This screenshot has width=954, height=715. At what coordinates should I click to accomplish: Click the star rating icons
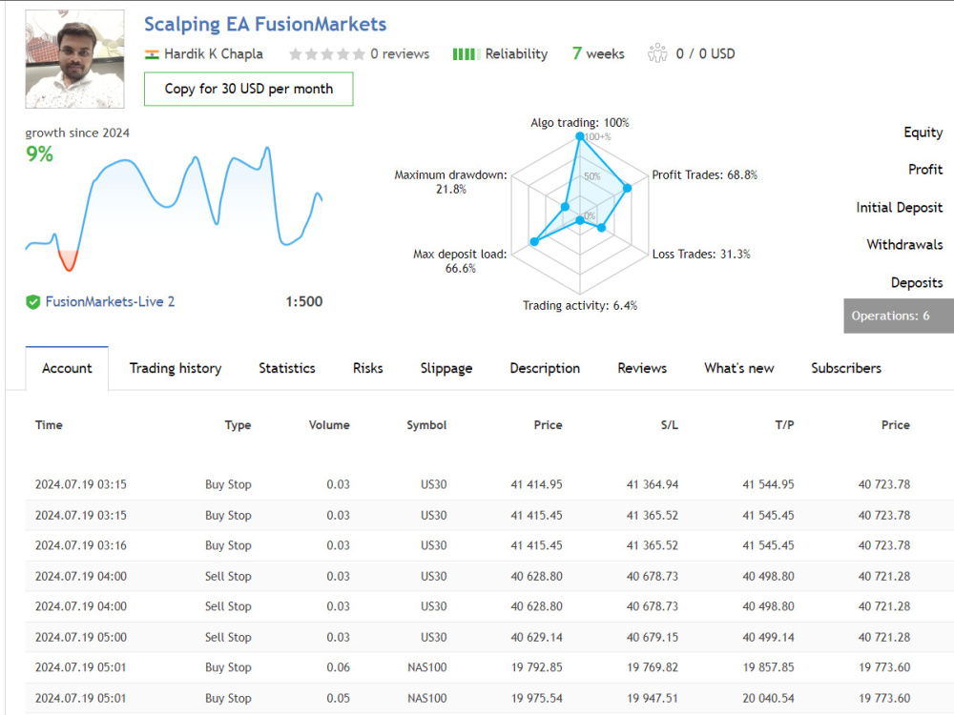tap(327, 54)
